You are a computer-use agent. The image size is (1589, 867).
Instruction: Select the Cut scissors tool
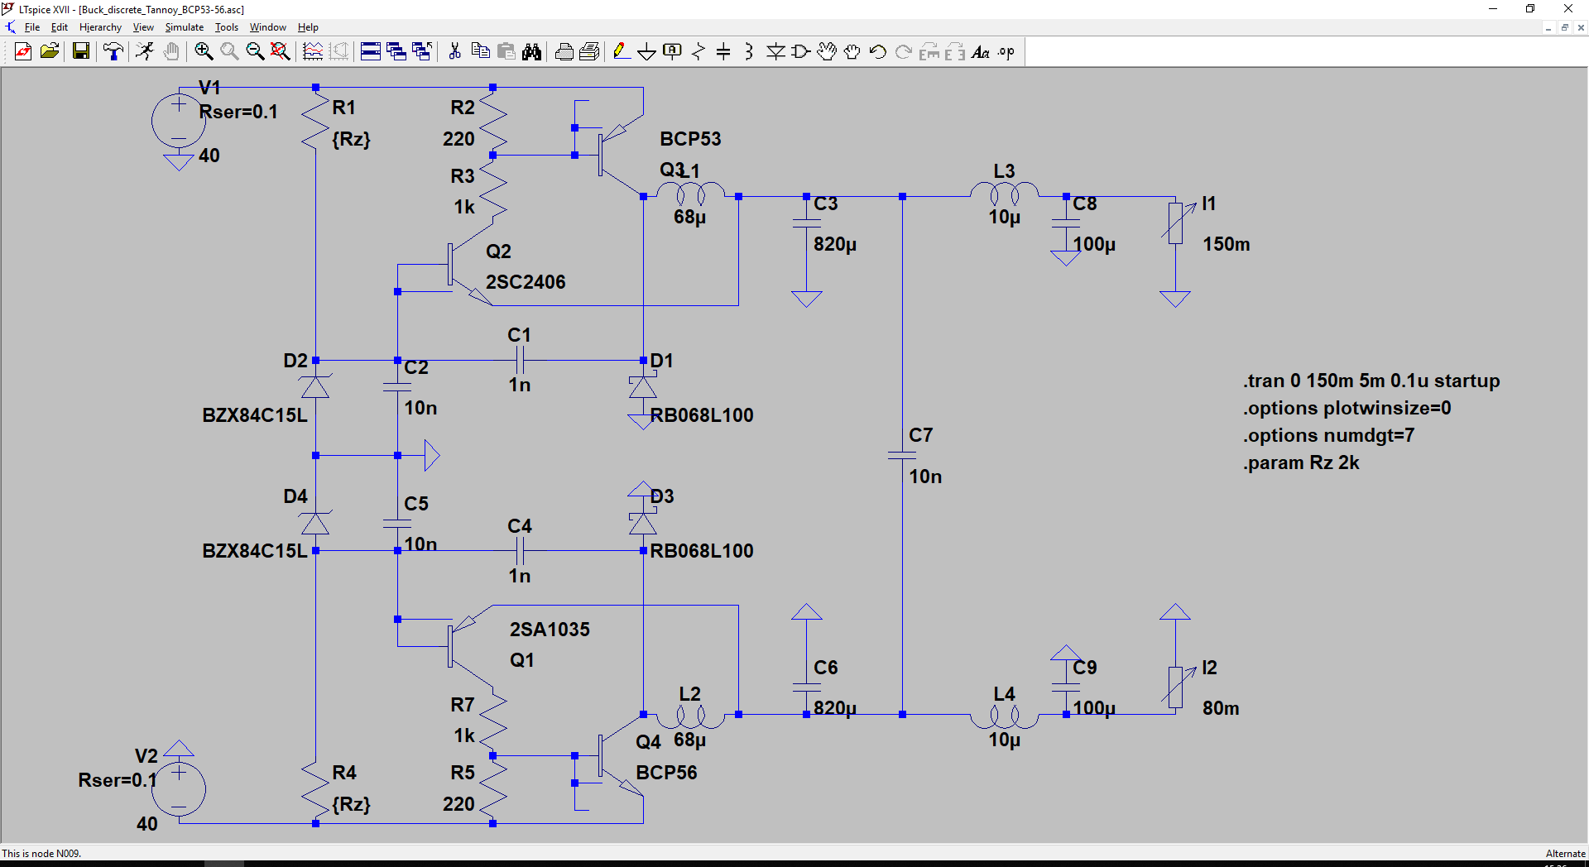pyautogui.click(x=454, y=52)
